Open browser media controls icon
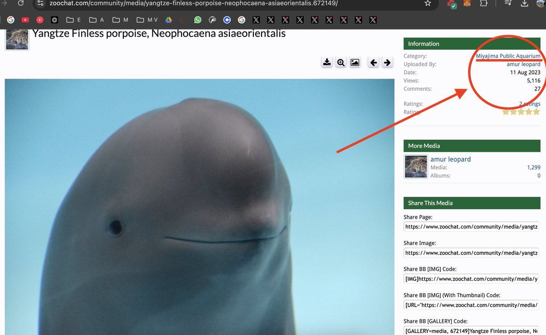The image size is (546, 335). pyautogui.click(x=509, y=3)
